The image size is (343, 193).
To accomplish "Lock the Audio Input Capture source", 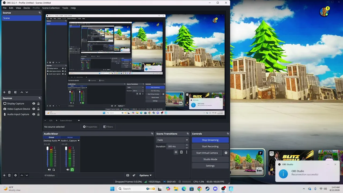I will pyautogui.click(x=38, y=114).
